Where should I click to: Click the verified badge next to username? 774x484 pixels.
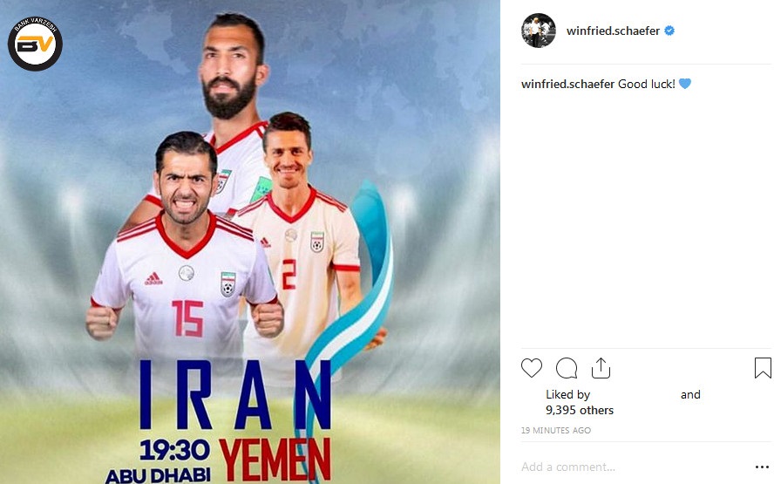(x=669, y=31)
